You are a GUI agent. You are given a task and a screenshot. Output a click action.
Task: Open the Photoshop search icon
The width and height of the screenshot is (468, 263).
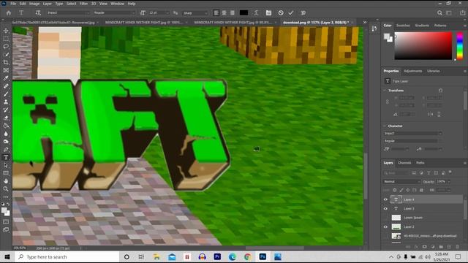point(439,13)
